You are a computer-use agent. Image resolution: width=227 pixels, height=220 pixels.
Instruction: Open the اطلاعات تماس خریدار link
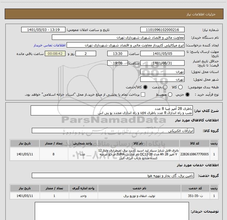(x=50, y=45)
